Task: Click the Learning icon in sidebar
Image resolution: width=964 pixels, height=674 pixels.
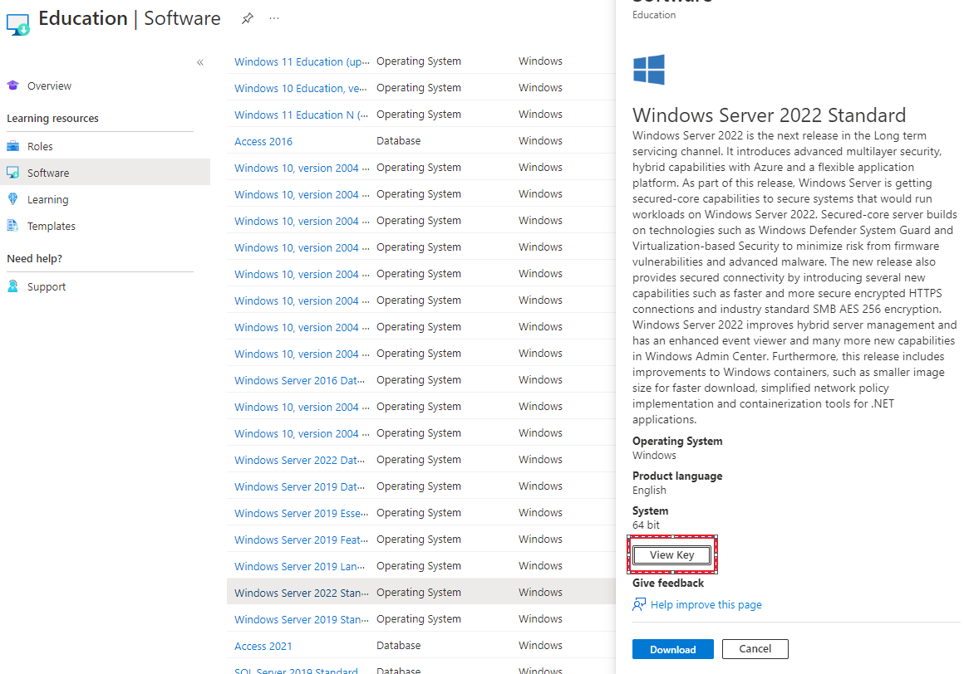Action: coord(13,199)
